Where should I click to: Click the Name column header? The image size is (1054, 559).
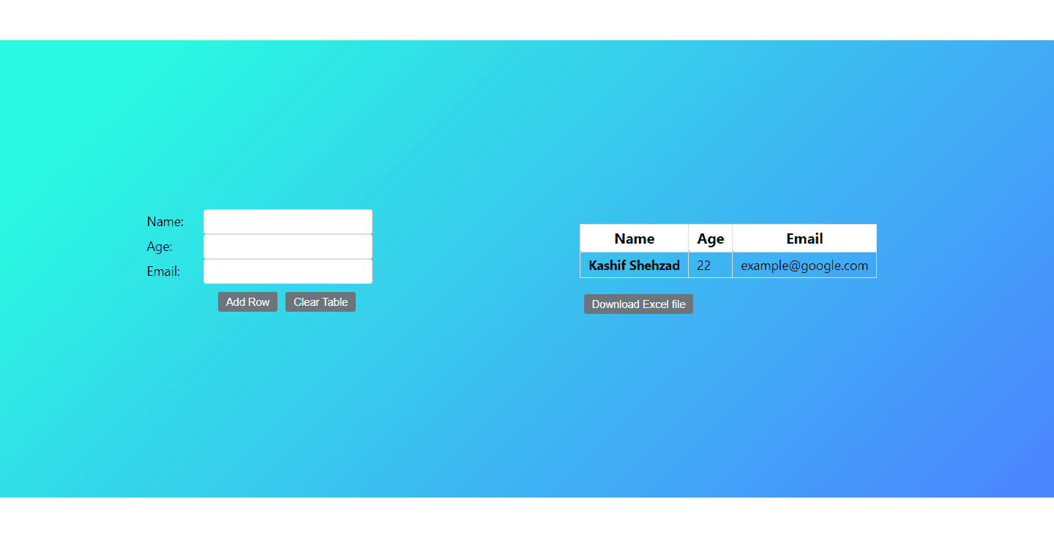point(634,239)
